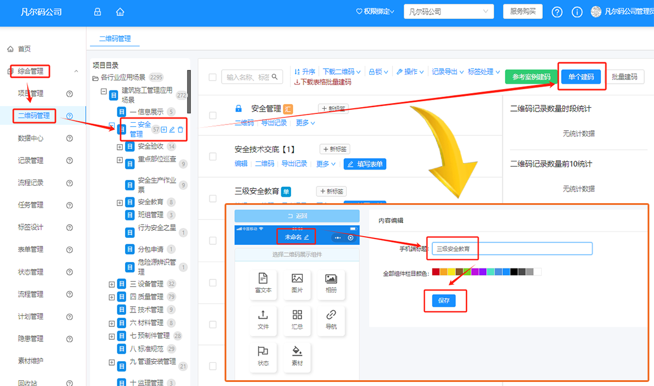Check the 安全管理 row checkbox

click(212, 115)
